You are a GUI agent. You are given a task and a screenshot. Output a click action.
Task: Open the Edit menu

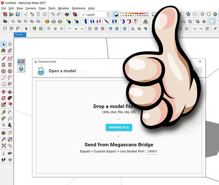tap(11, 9)
